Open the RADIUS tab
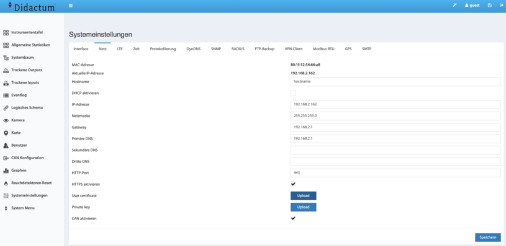This screenshot has width=506, height=246. pyautogui.click(x=238, y=49)
